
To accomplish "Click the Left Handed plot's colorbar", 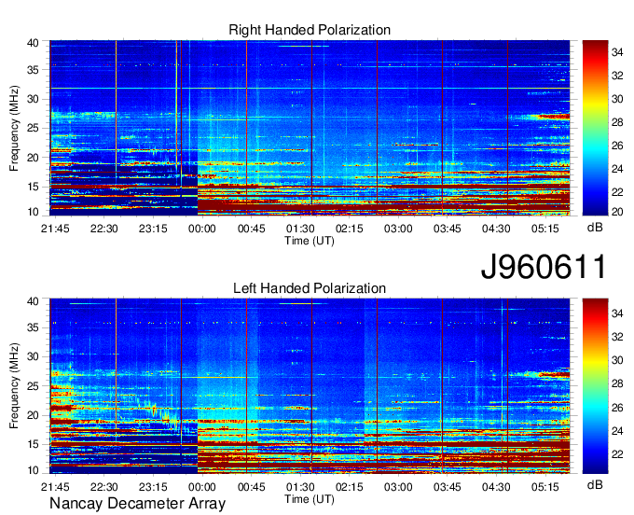I will [595, 386].
